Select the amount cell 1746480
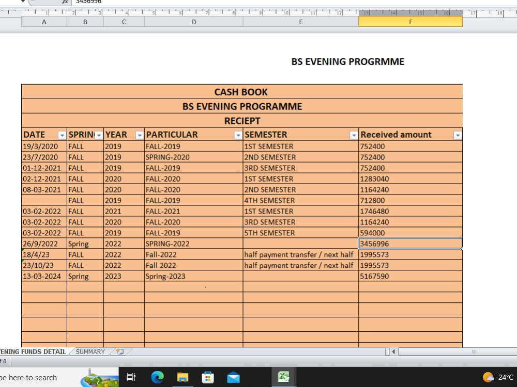The height and width of the screenshot is (387, 517). [410, 211]
